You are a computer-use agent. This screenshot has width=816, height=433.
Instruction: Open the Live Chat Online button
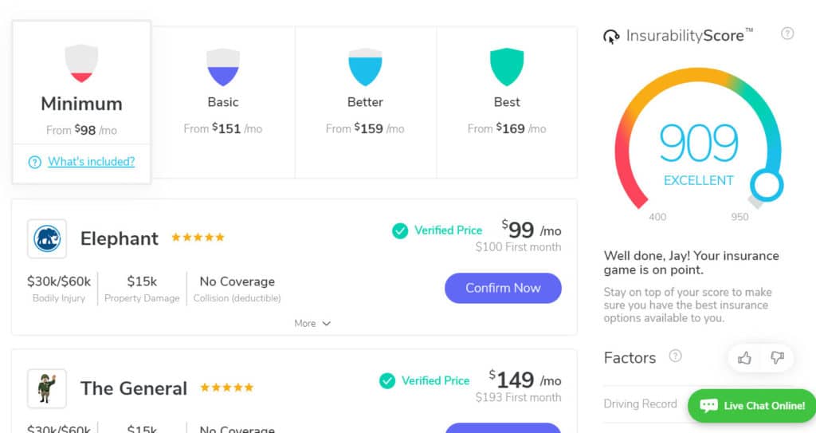click(752, 405)
